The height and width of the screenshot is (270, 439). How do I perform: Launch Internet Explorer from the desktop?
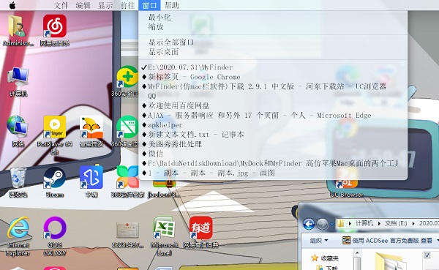(x=18, y=236)
